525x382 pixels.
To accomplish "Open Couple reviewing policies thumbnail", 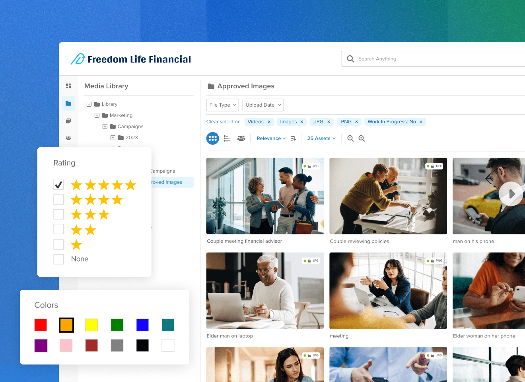I will click(x=388, y=196).
